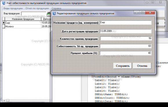168x107 pixels.
Task: Select the Сыр row in the grid
Action: point(26,23)
